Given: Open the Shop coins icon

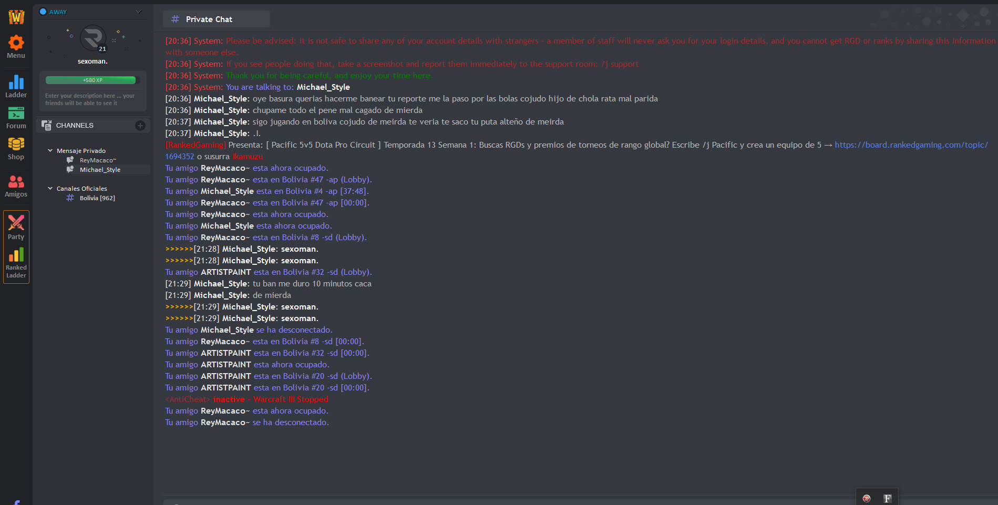Looking at the screenshot, I should pos(16,149).
